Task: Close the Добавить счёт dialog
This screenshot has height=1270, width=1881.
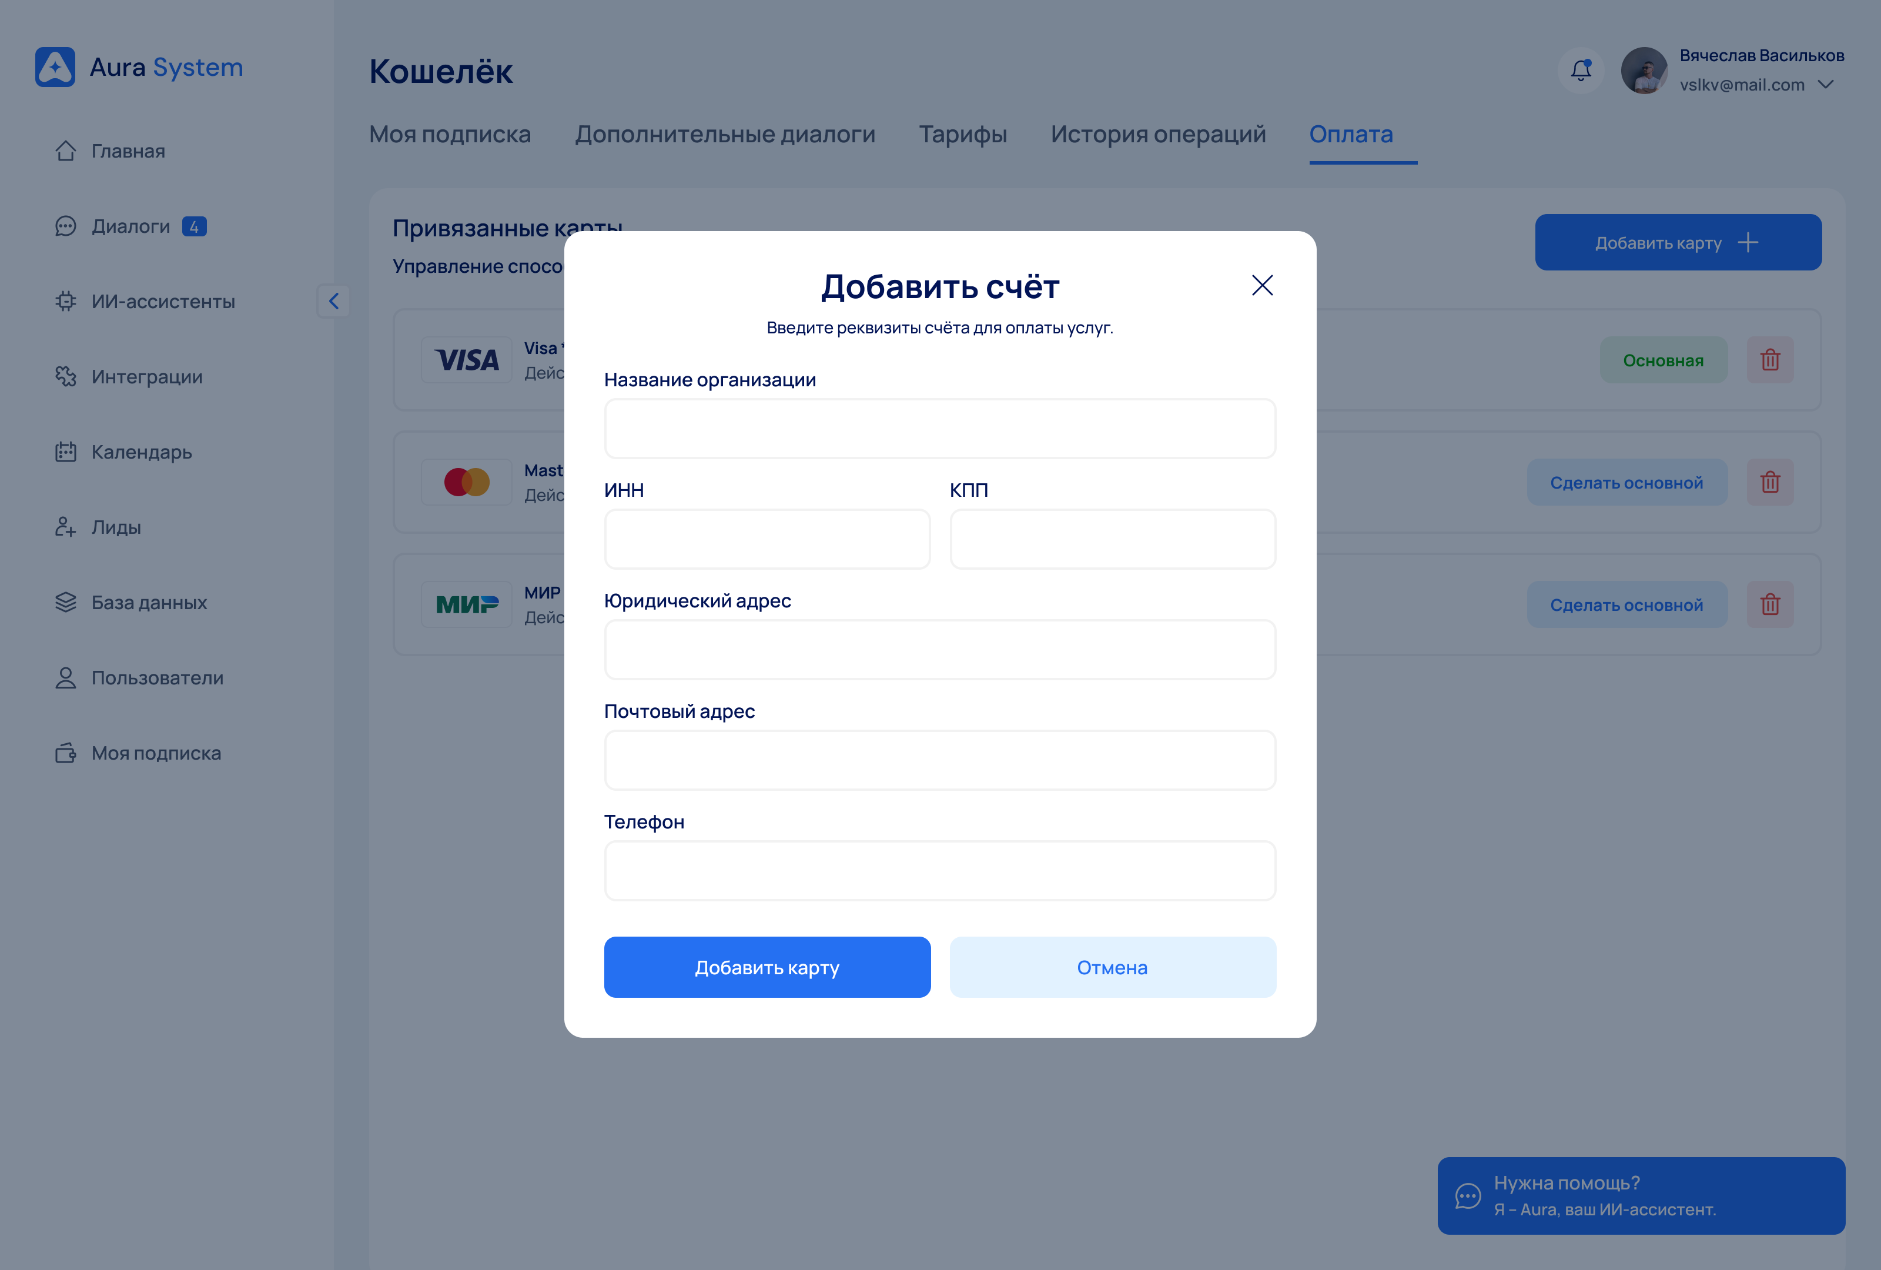Action: (x=1262, y=285)
